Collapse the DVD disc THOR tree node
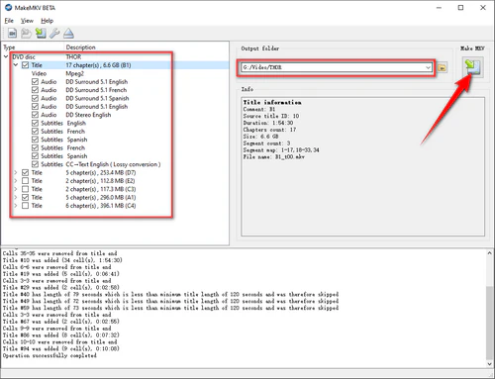The width and height of the screenshot is (495, 379). [6, 56]
